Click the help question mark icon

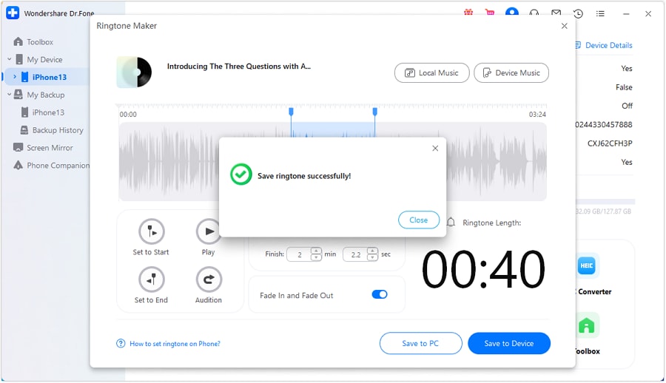[x=121, y=343]
